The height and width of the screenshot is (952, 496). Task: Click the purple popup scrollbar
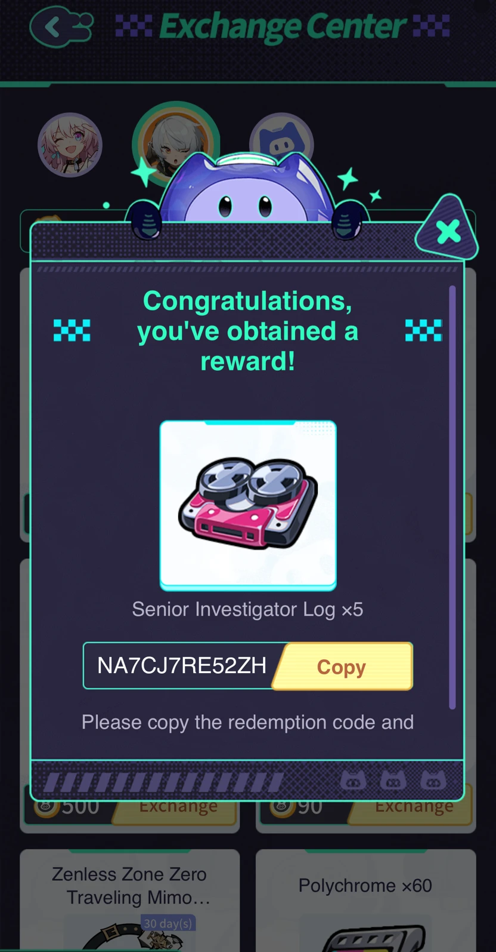(452, 498)
